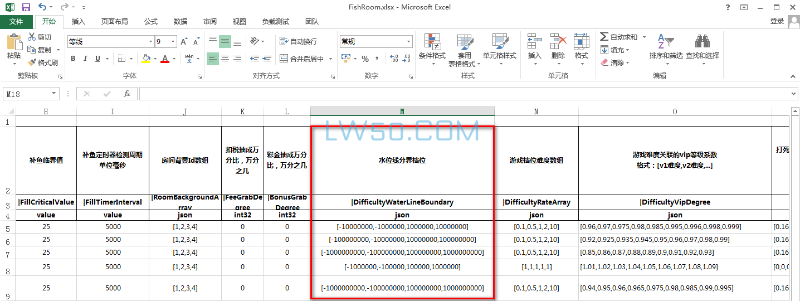Open the File (文件) menu
The image size is (800, 301).
tap(17, 22)
